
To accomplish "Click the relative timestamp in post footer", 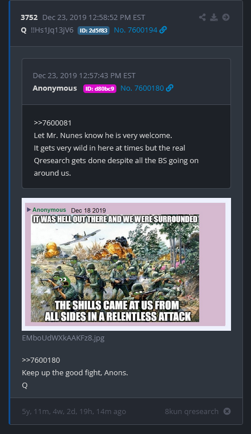I will (74, 412).
